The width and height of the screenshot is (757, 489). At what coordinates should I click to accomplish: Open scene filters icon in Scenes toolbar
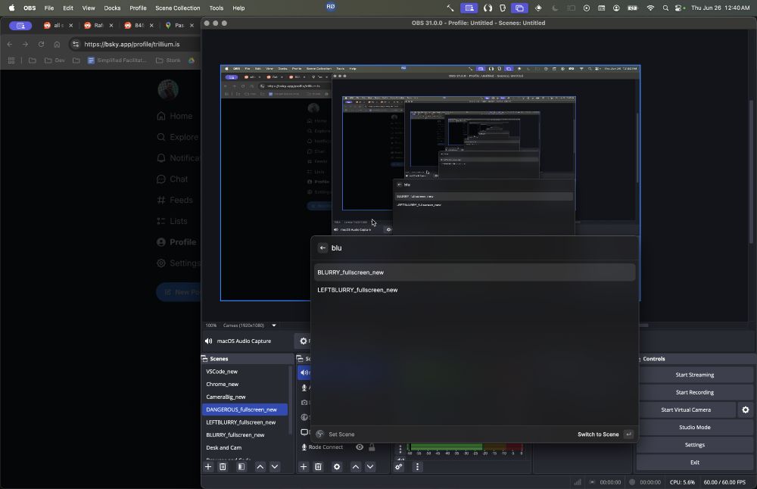pos(241,467)
